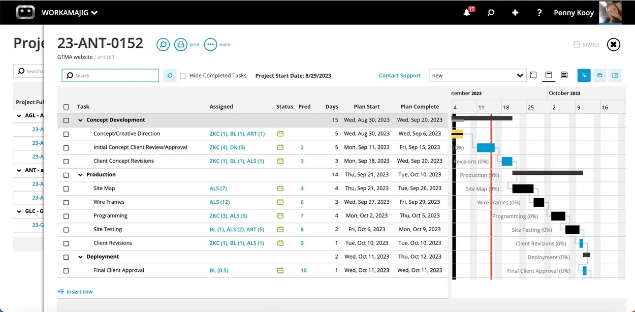Click status calendar icon for Site Map
The image size is (635, 312).
click(x=280, y=189)
